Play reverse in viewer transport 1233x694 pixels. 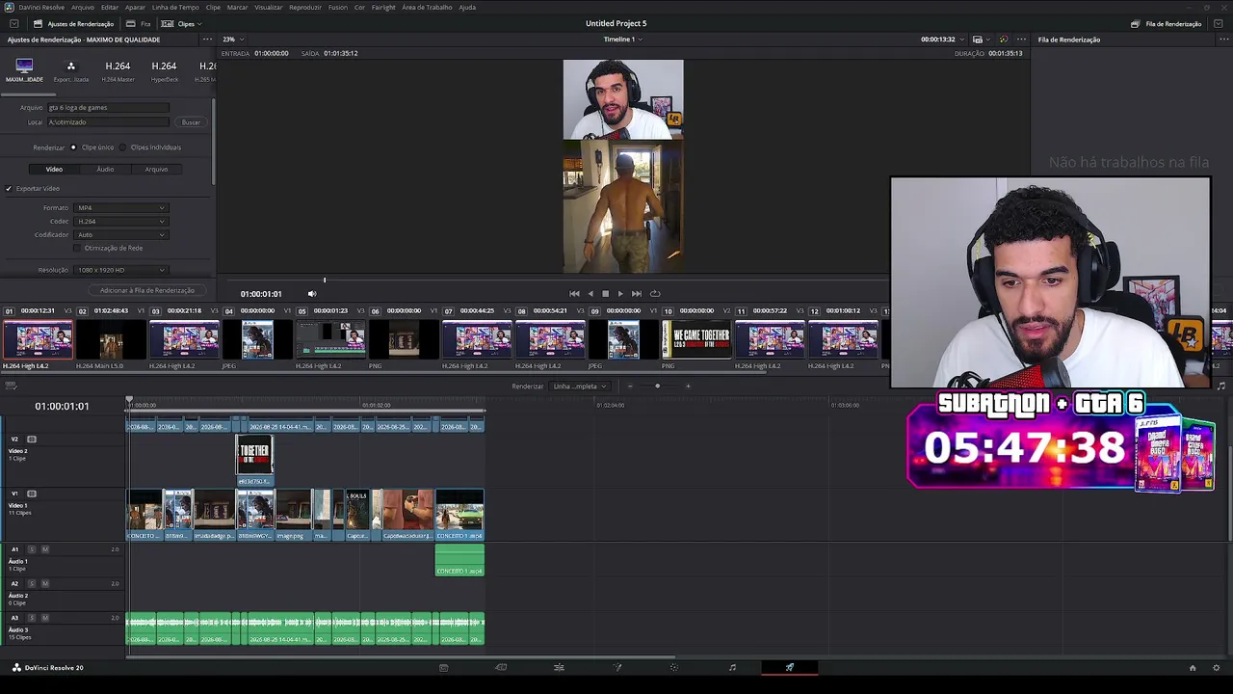point(590,294)
